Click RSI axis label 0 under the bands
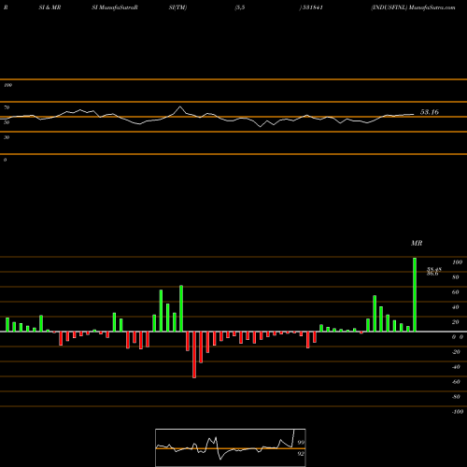 [x=5, y=160]
